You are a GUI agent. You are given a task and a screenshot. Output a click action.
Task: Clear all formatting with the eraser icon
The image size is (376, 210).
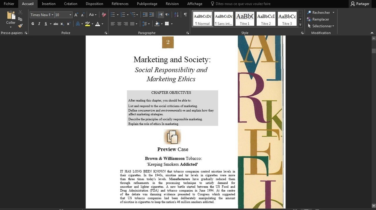(x=104, y=15)
